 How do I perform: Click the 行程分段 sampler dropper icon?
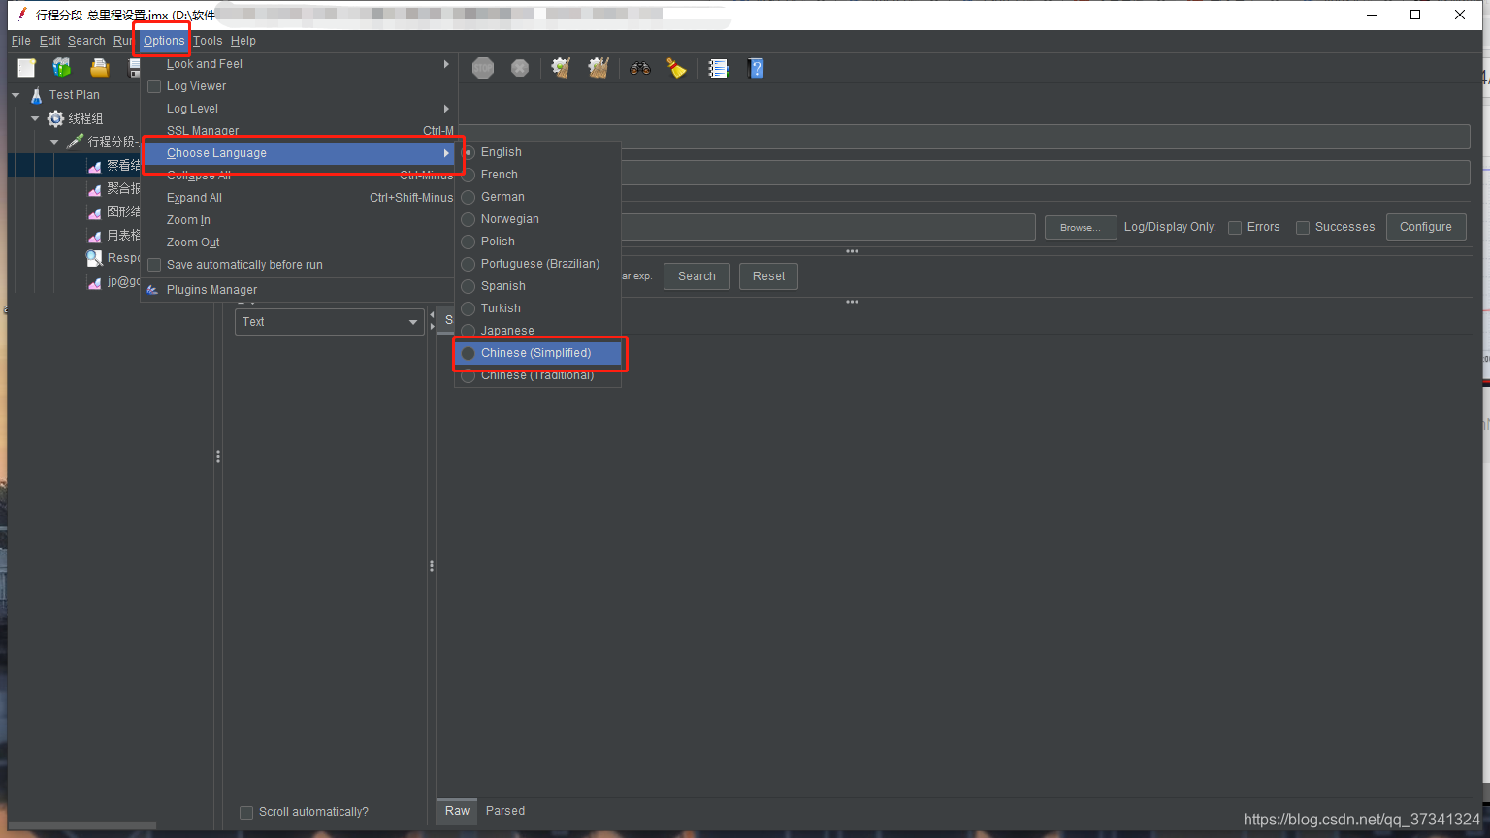pyautogui.click(x=75, y=142)
